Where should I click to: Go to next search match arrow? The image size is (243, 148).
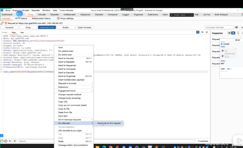click(x=14, y=141)
